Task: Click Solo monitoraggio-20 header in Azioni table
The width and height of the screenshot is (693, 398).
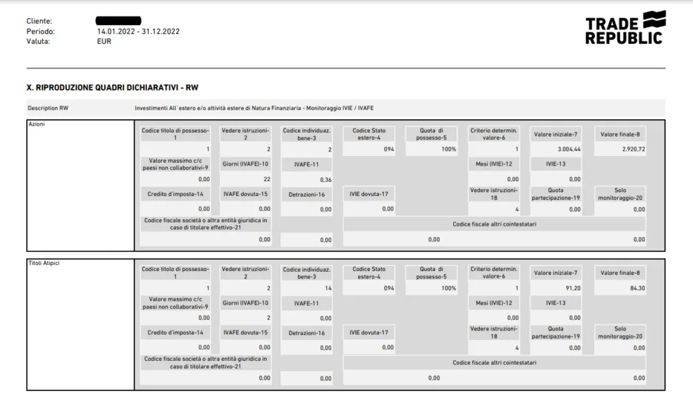Action: 619,195
